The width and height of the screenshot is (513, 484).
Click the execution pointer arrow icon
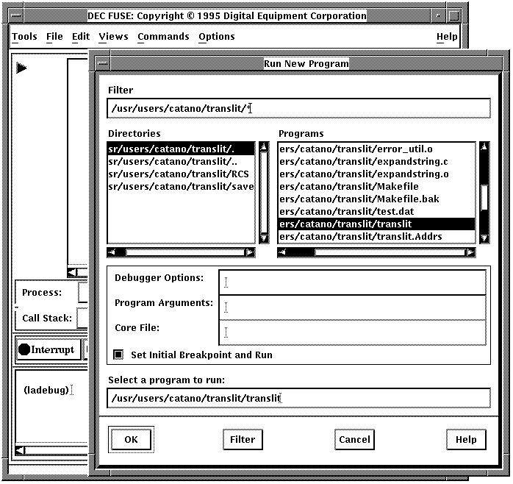21,68
